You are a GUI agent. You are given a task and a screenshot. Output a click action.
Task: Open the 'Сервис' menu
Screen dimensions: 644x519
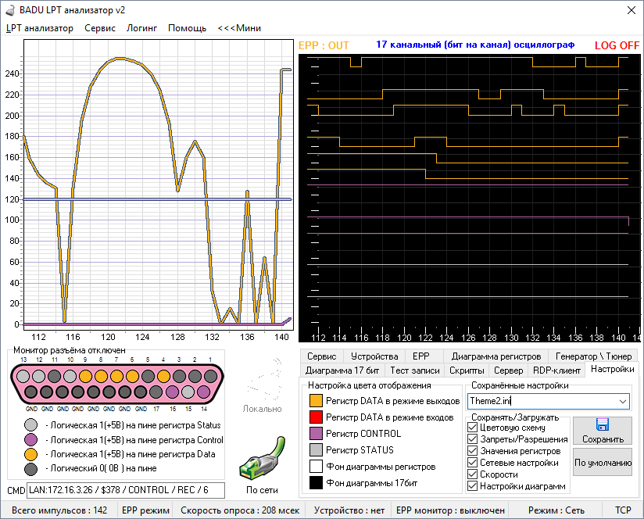100,28
